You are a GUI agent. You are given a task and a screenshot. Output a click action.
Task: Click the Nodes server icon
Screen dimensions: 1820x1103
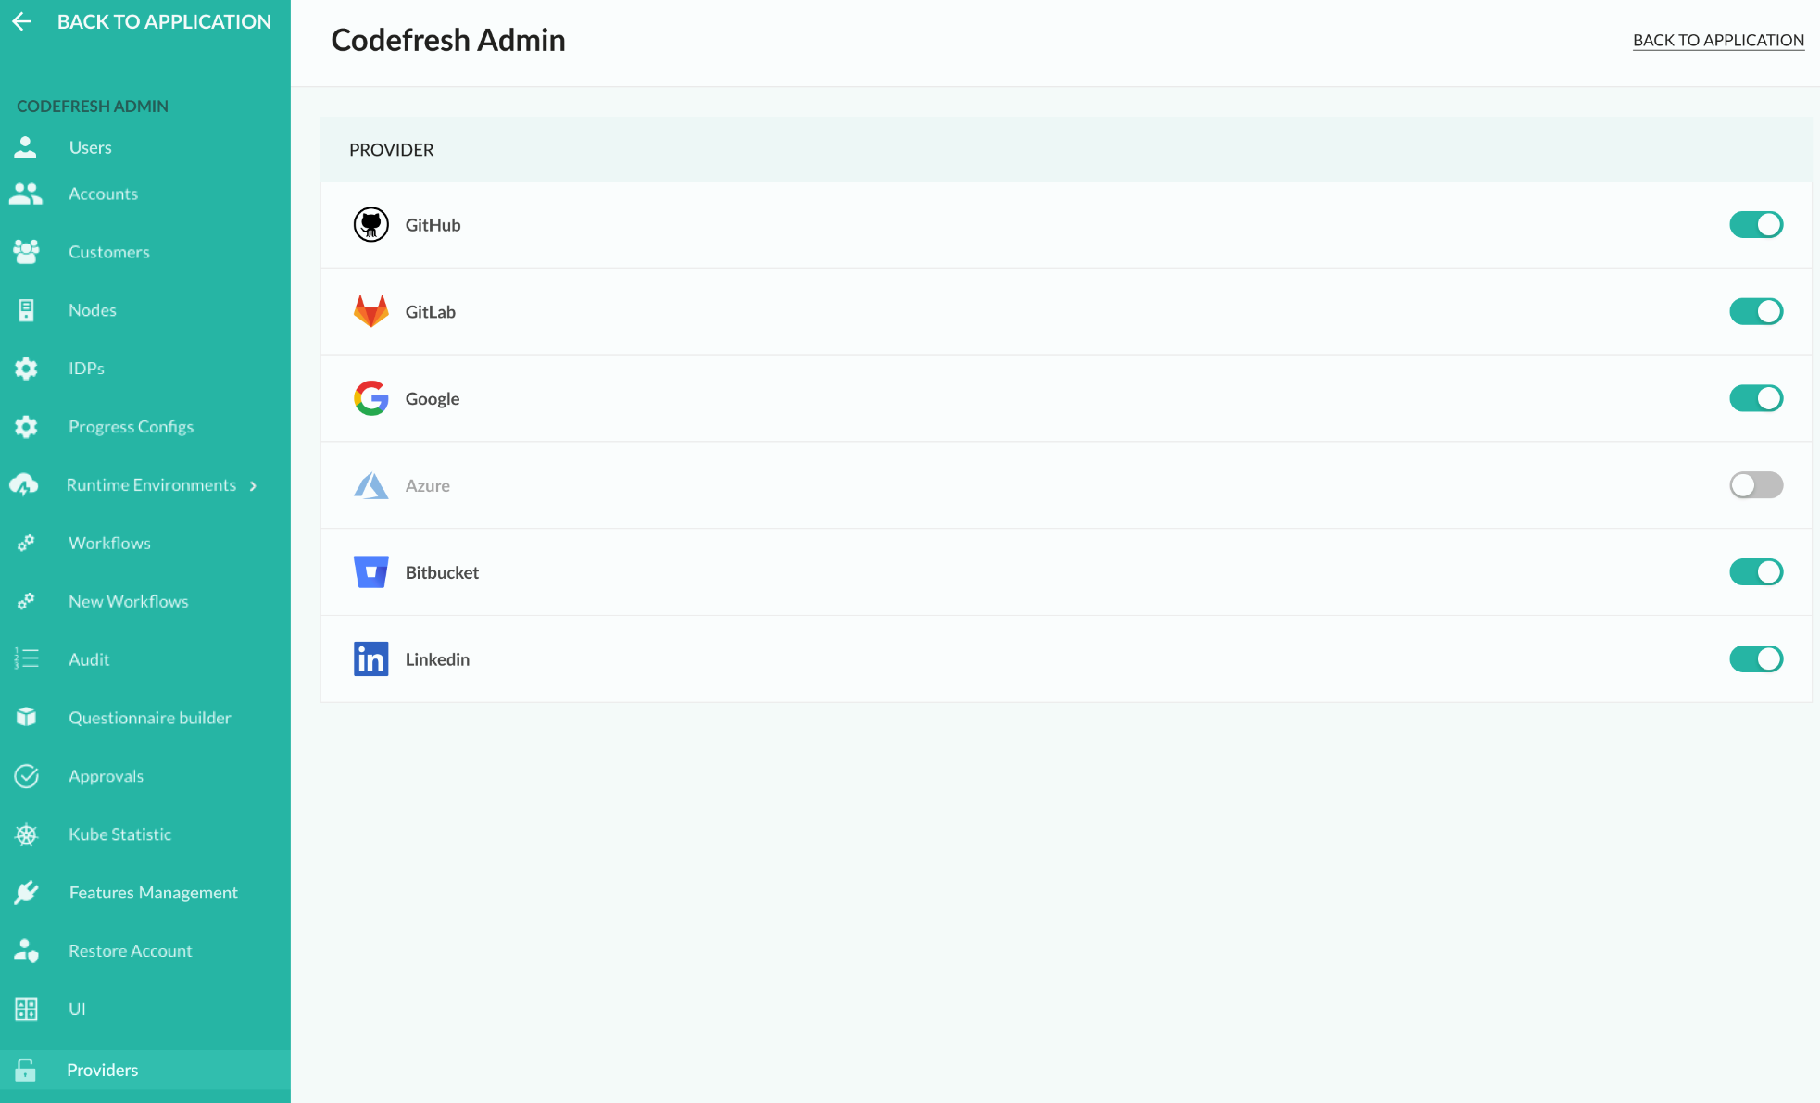[26, 310]
